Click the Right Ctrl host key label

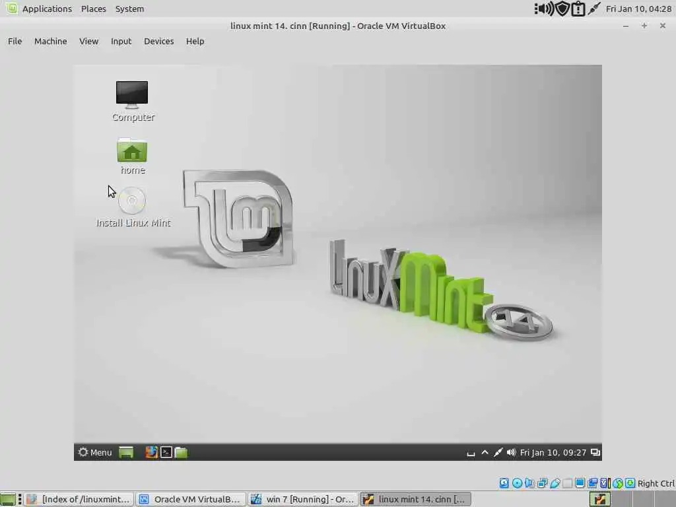656,483
